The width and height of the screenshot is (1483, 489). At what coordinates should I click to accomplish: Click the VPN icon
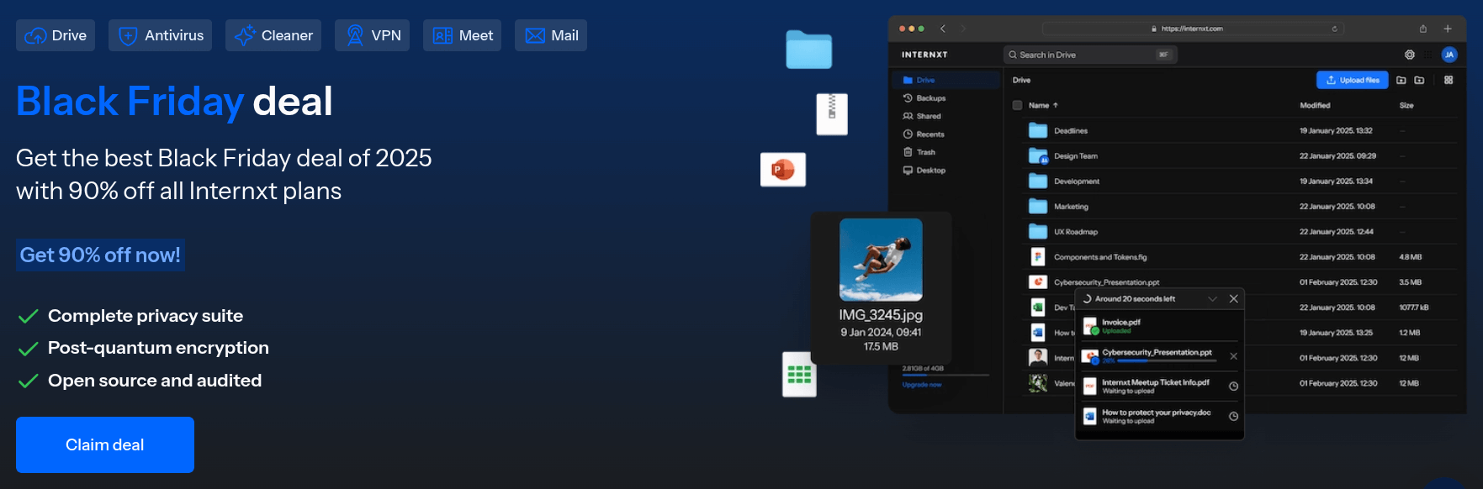click(x=355, y=35)
